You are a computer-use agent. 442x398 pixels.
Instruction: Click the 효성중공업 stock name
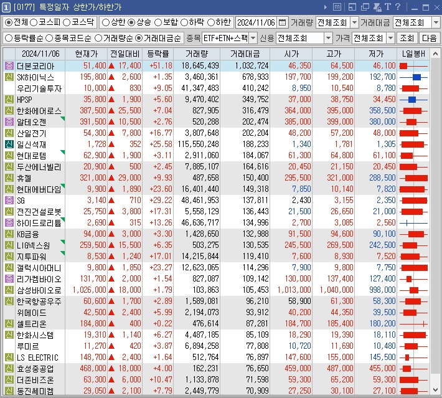35,369
